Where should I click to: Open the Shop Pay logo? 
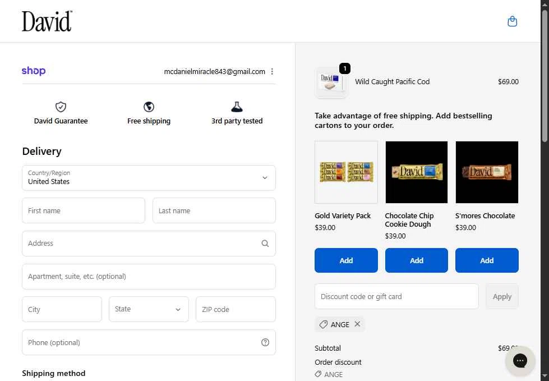click(34, 71)
